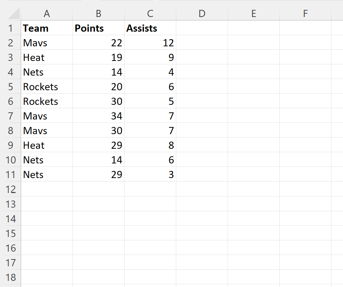The image size is (343, 287).
Task: Select column D header
Action: point(202,14)
